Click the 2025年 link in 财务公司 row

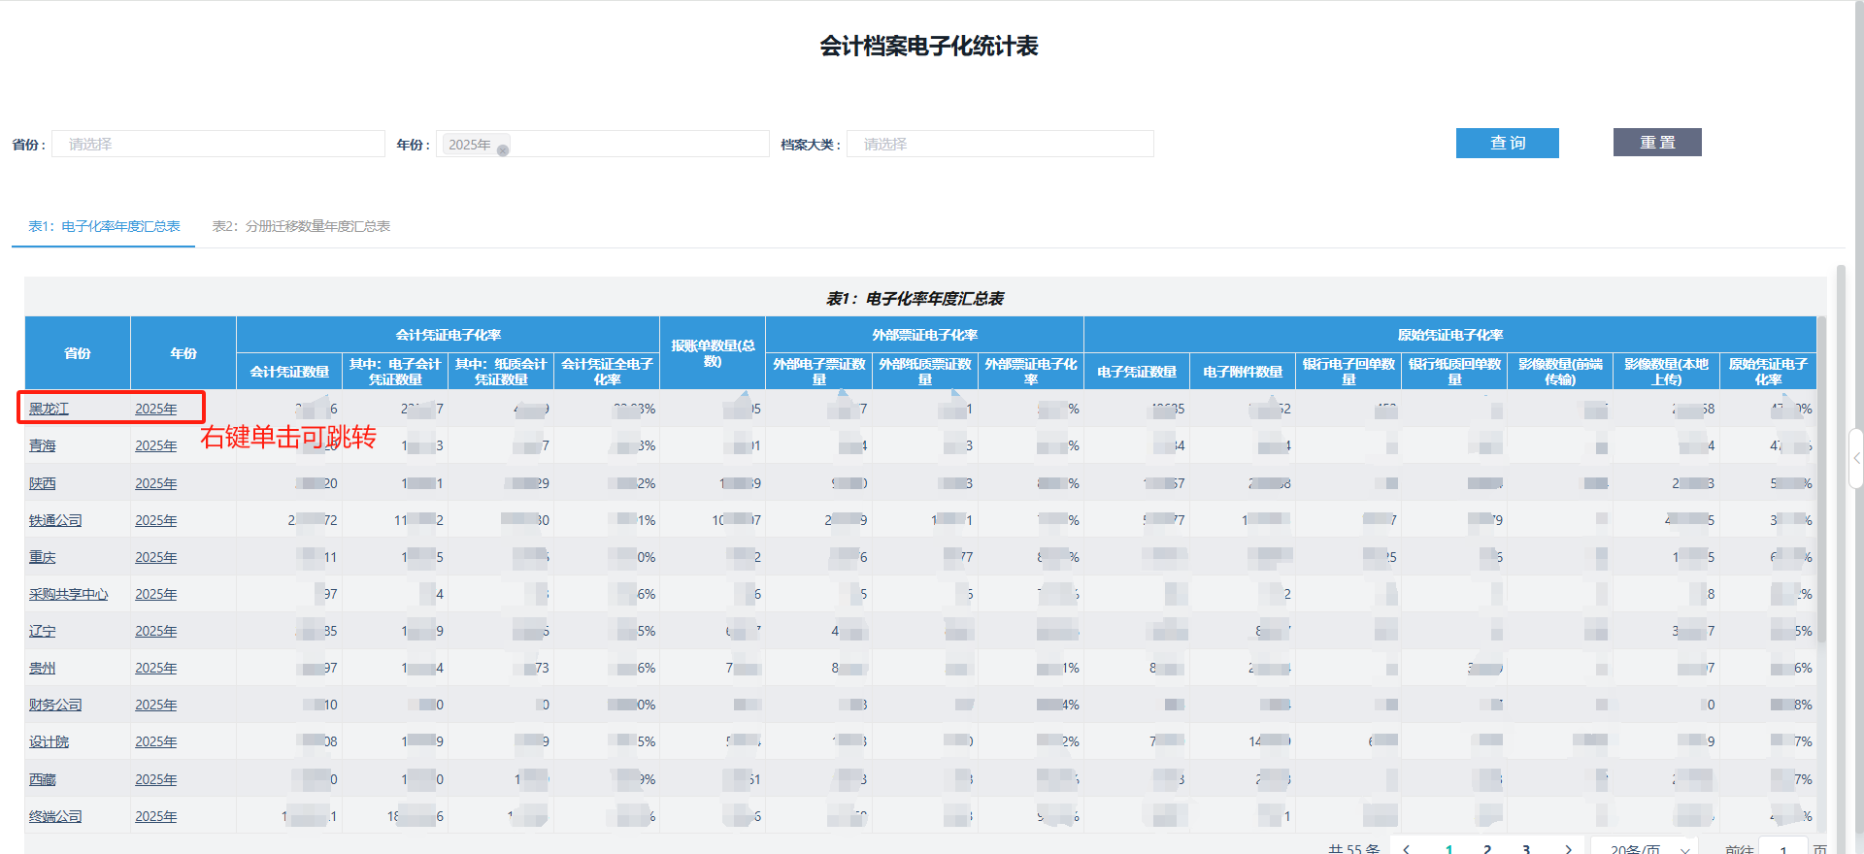coord(155,705)
